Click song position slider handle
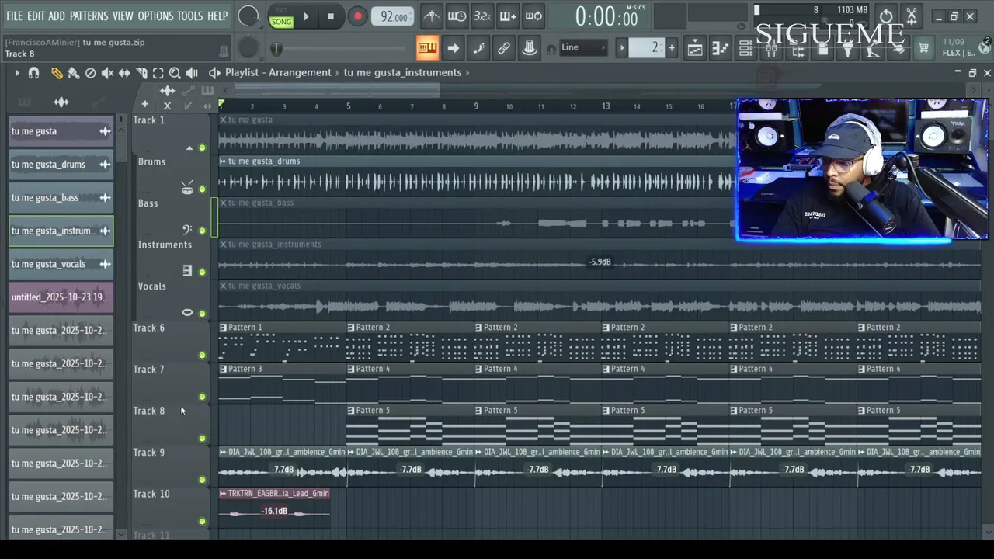 [276, 49]
